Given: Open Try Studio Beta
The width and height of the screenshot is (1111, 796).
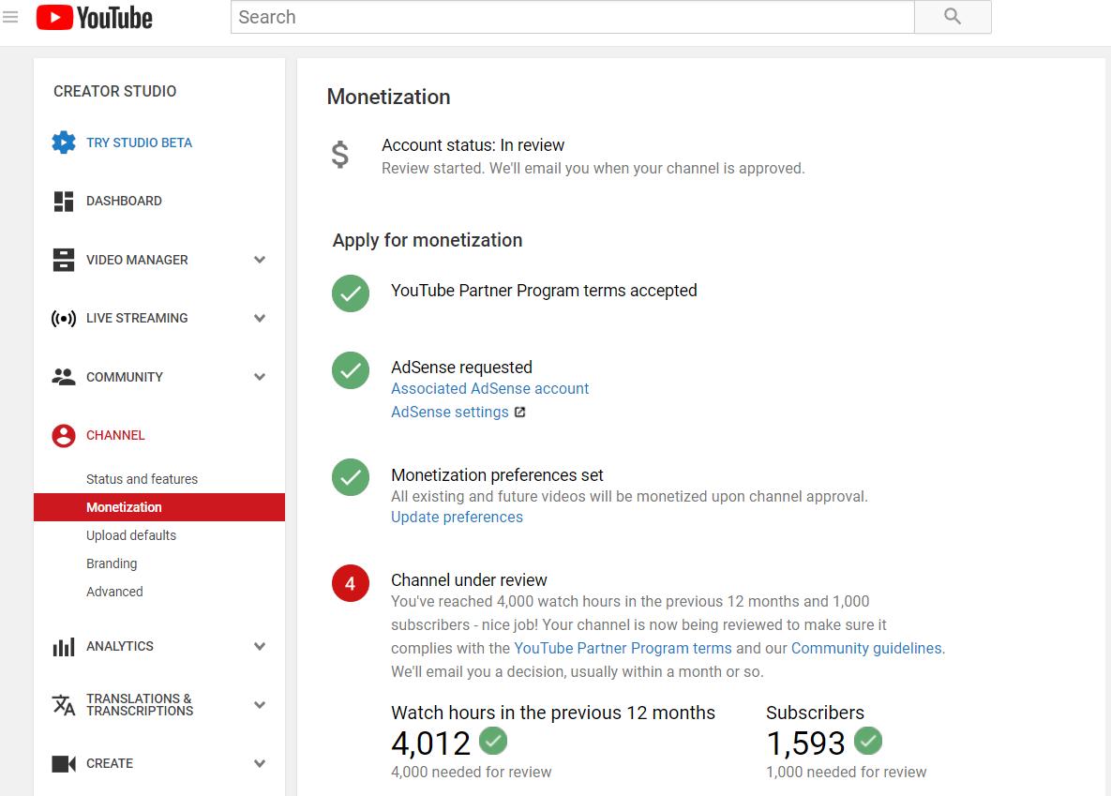Looking at the screenshot, I should point(139,143).
